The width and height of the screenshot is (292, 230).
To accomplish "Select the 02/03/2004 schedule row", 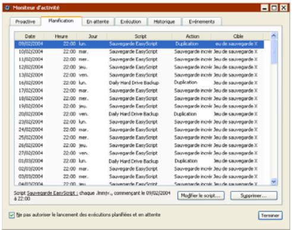I will click(139, 169).
